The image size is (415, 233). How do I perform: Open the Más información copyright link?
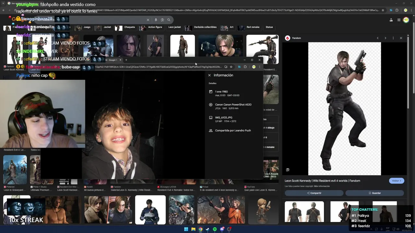tap(322, 186)
